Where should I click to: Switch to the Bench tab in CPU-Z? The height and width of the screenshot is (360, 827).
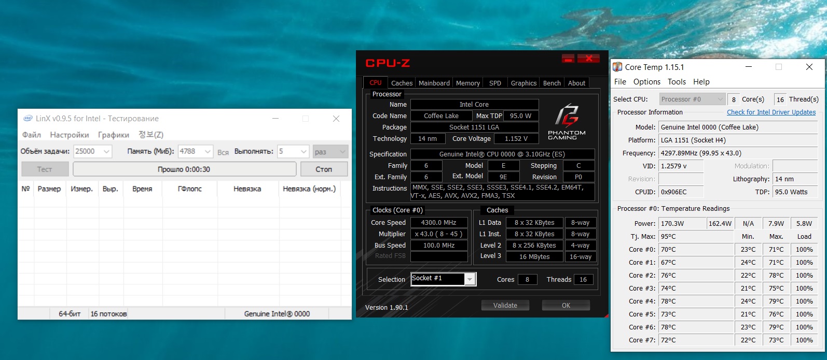[552, 83]
